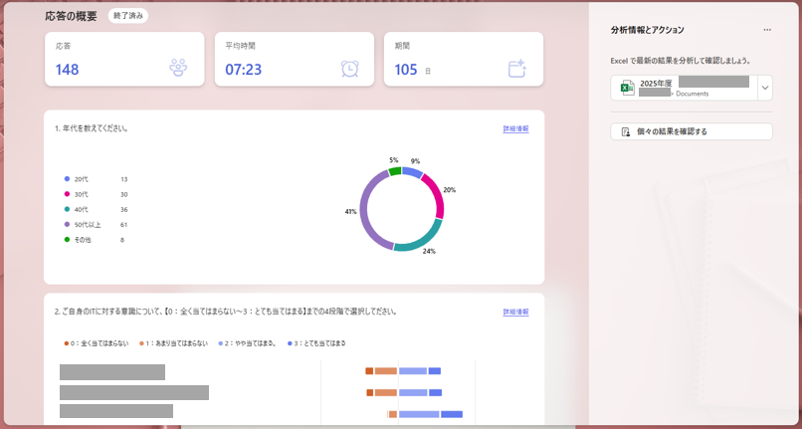Image resolution: width=803 pixels, height=431 pixels.
Task: Click the '3：とても当てはまる' legend item
Action: pos(317,343)
